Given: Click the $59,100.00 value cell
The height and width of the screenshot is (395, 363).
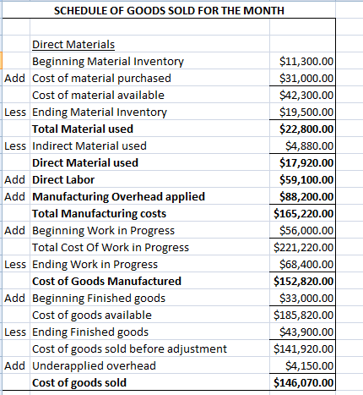Looking at the screenshot, I should pyautogui.click(x=302, y=179).
